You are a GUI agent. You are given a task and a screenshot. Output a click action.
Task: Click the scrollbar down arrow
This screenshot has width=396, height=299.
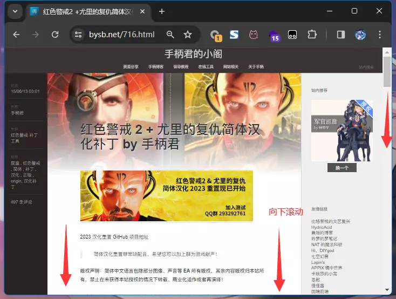[387, 290]
